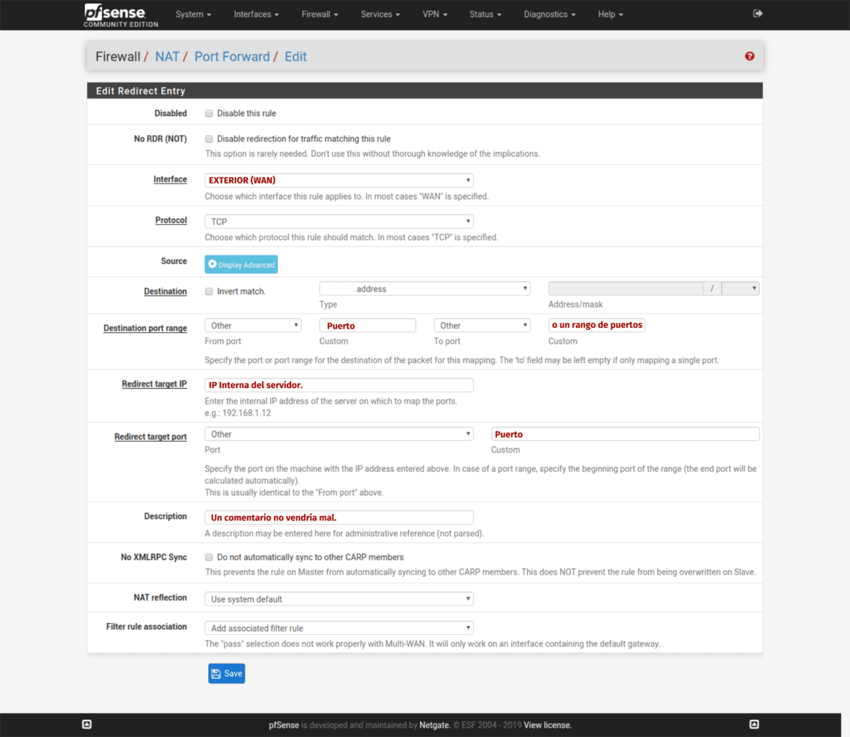Viewport: 850px width, 737px height.
Task: Expand the Protocol TCP dropdown
Action: click(x=339, y=222)
